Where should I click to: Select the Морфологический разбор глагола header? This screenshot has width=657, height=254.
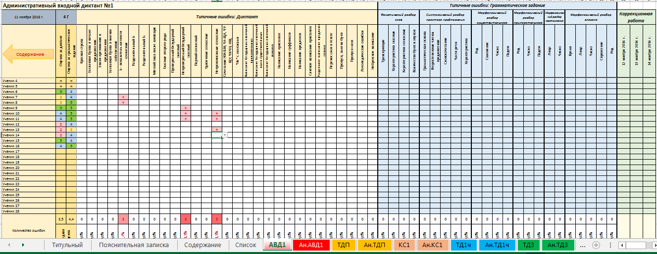click(591, 17)
